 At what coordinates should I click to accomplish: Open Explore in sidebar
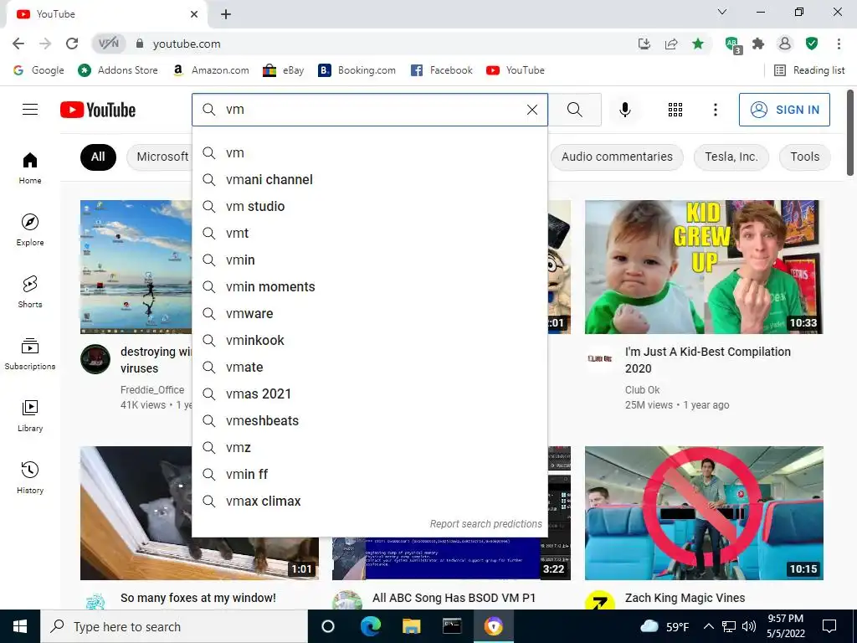[x=30, y=229]
